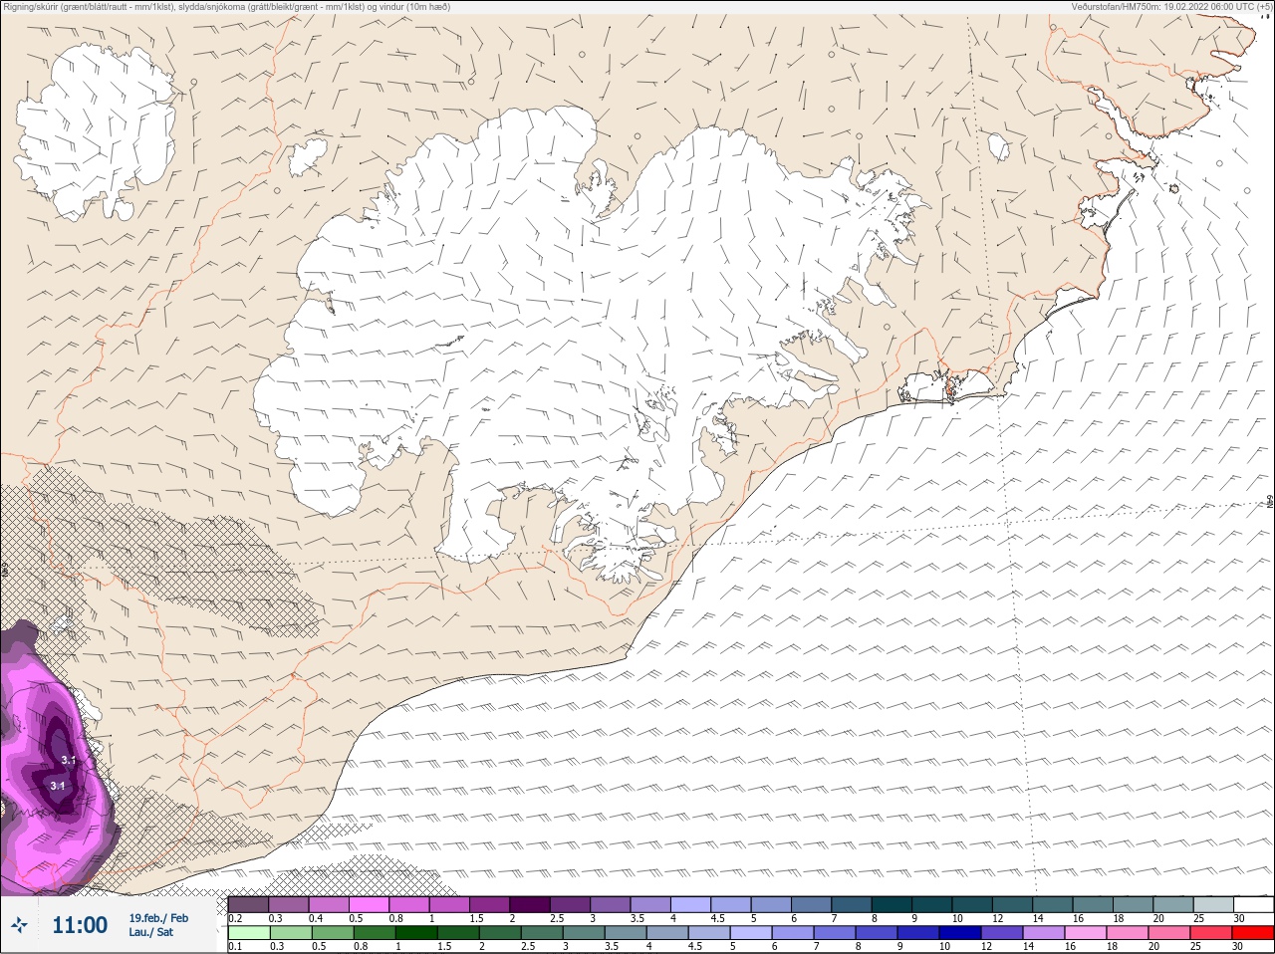This screenshot has height=954, width=1275.
Task: Select the top-row legend swatch labeled 0.2
Action: coord(248,904)
